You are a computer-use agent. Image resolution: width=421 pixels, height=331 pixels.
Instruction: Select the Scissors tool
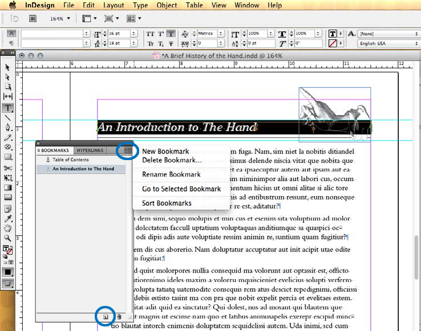[x=8, y=168]
